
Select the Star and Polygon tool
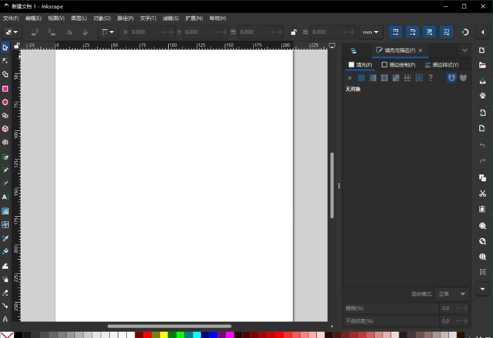click(5, 116)
